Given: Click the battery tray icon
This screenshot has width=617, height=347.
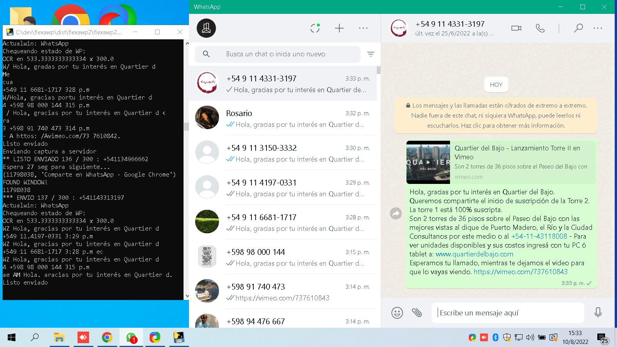Looking at the screenshot, I should tap(542, 338).
